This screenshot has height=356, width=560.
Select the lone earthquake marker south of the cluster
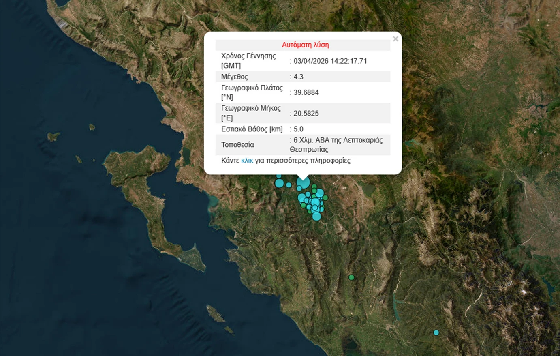(351, 277)
